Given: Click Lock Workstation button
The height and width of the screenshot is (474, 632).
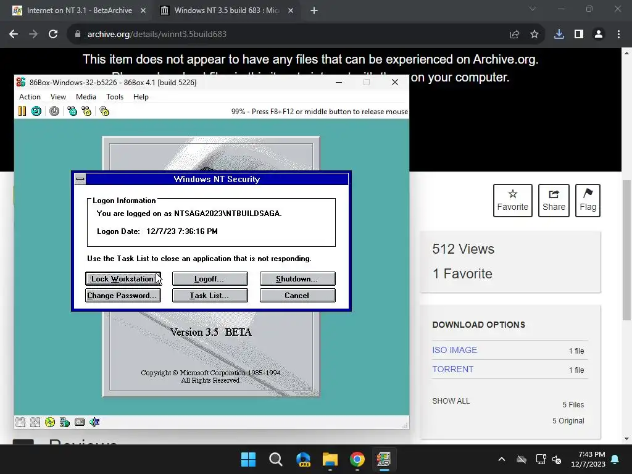Looking at the screenshot, I should coord(123,278).
